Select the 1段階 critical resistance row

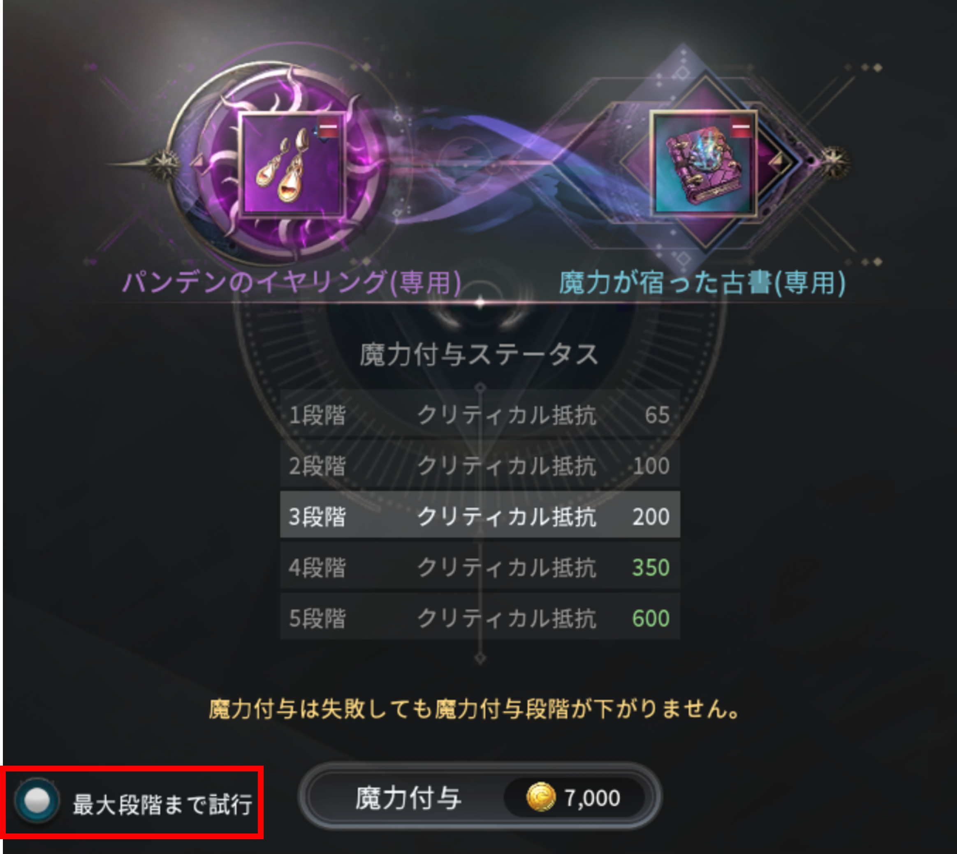(480, 415)
